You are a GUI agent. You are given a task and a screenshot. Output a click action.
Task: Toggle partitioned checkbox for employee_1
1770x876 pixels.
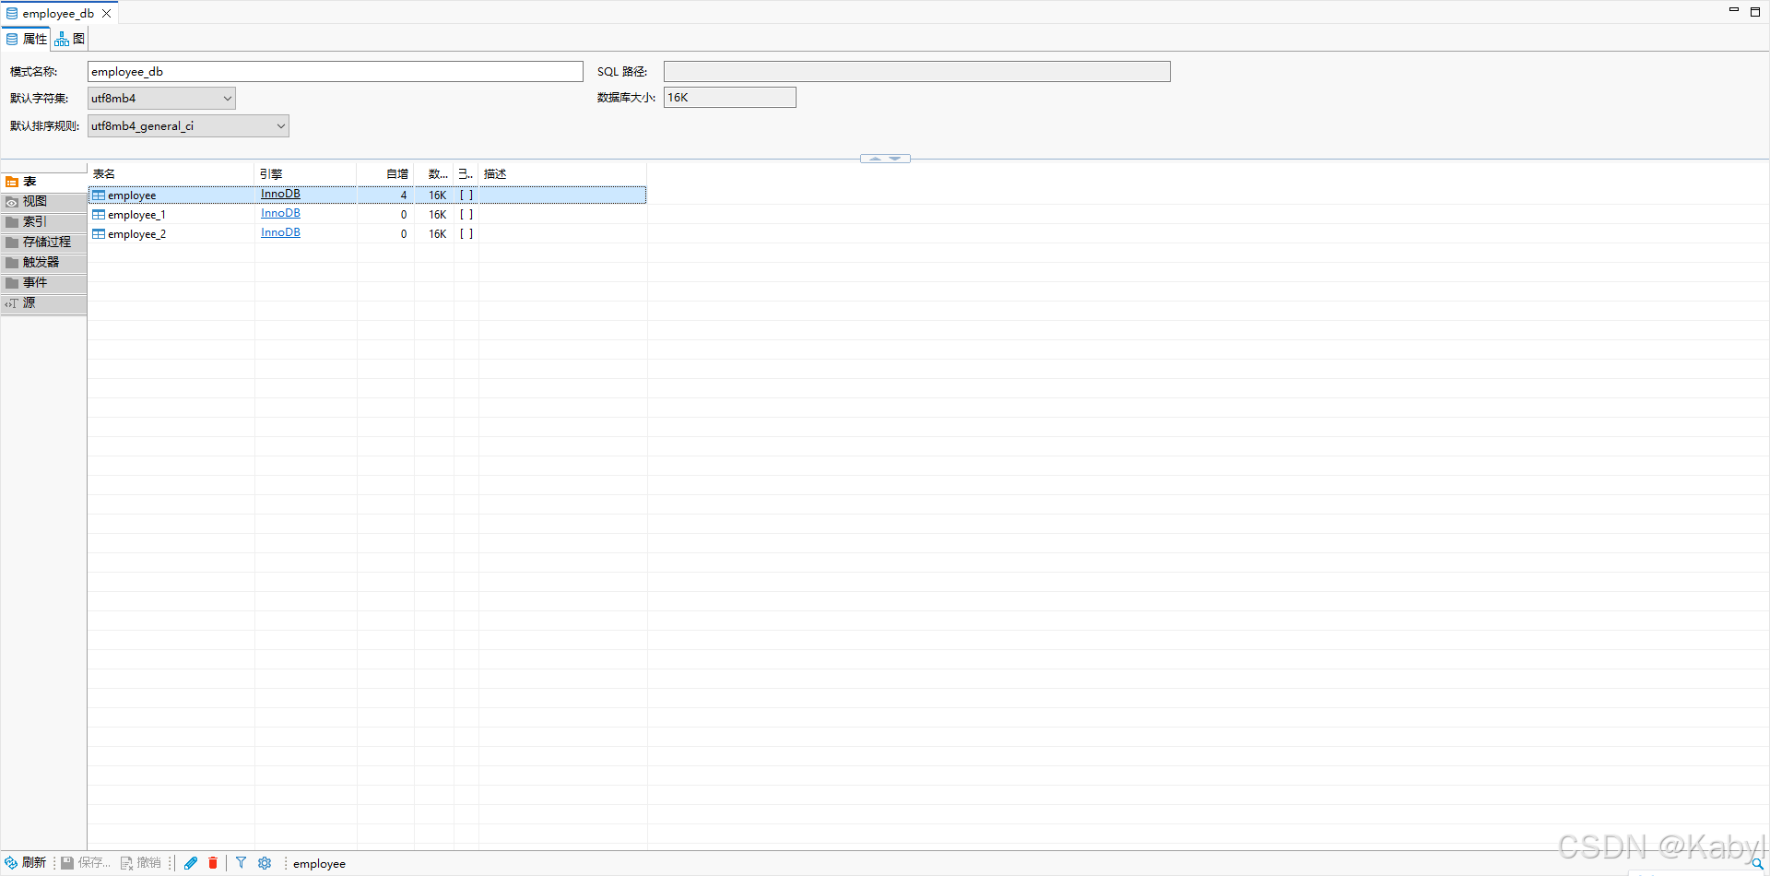pos(466,215)
